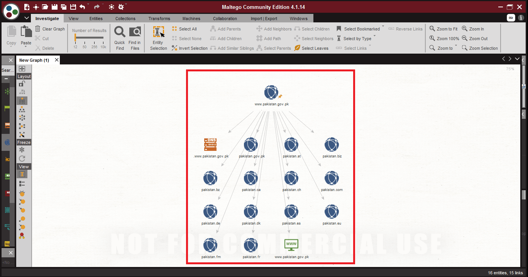Image resolution: width=528 pixels, height=277 pixels.
Task: Click Zoom 100%
Action: (x=444, y=39)
